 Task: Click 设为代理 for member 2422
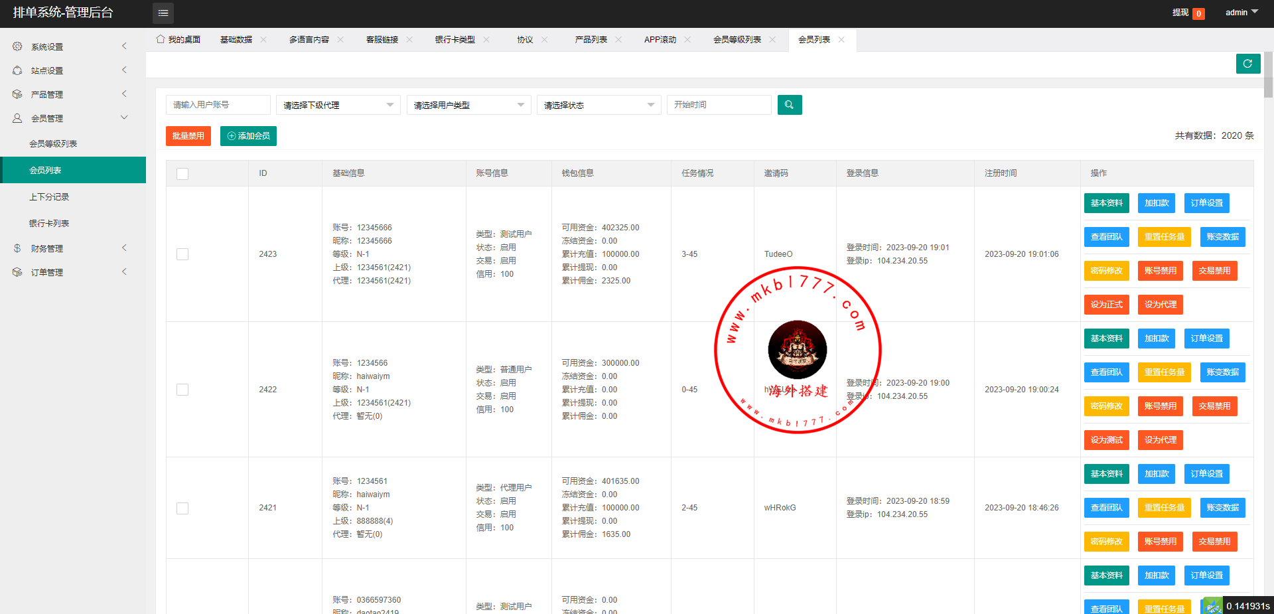[x=1161, y=440]
